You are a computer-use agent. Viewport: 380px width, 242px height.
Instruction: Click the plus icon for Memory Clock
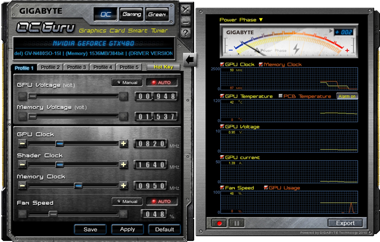point(123,185)
